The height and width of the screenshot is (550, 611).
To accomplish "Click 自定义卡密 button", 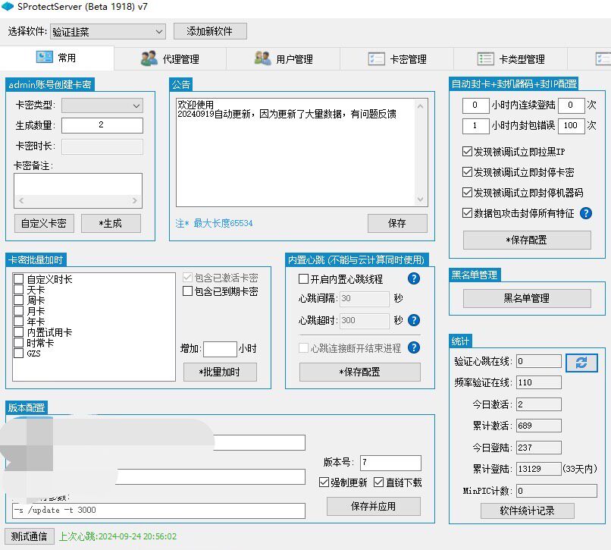I will tap(44, 223).
